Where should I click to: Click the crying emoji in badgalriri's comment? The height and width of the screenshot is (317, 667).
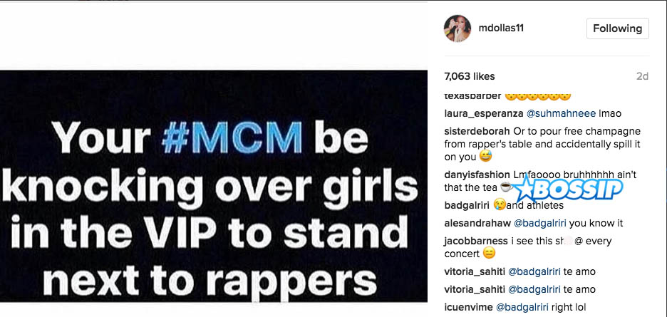(x=500, y=205)
